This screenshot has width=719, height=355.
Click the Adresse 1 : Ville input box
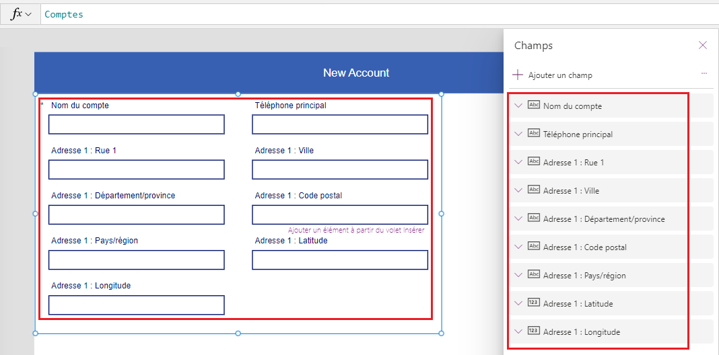pos(340,169)
